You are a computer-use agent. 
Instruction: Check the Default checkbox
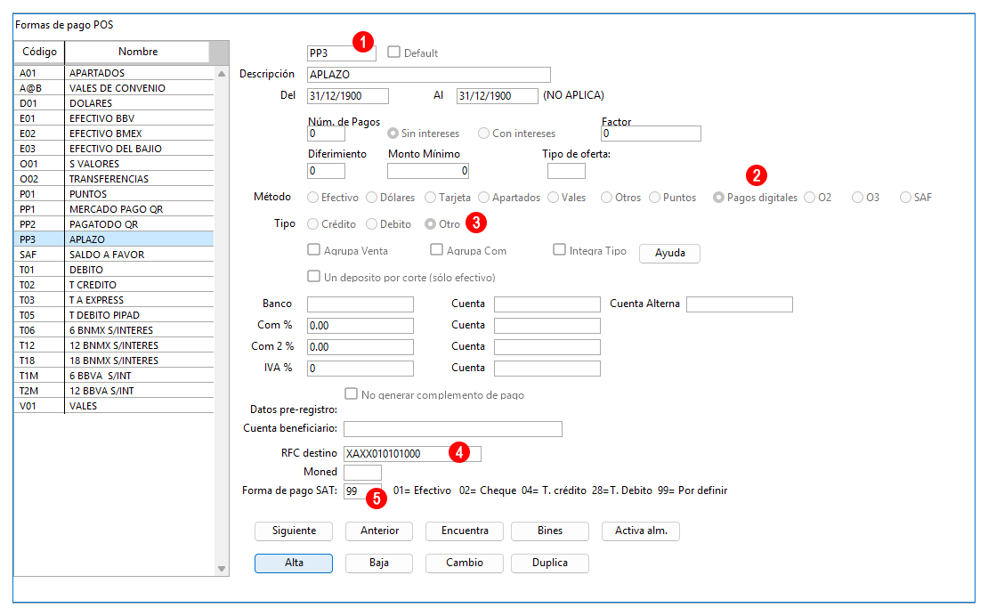click(x=393, y=53)
